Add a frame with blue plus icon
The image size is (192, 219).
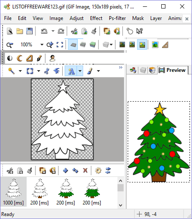click(x=65, y=171)
